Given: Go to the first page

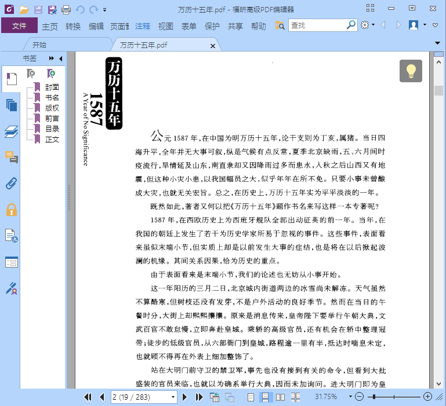Looking at the screenshot, I should click(x=88, y=397).
